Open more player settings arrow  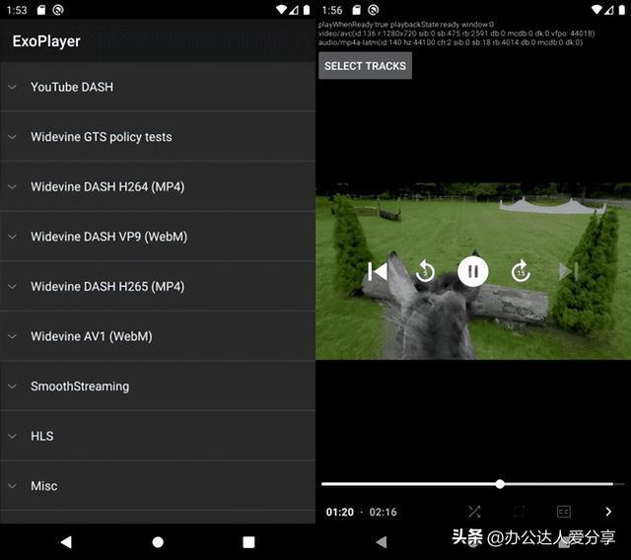click(608, 512)
